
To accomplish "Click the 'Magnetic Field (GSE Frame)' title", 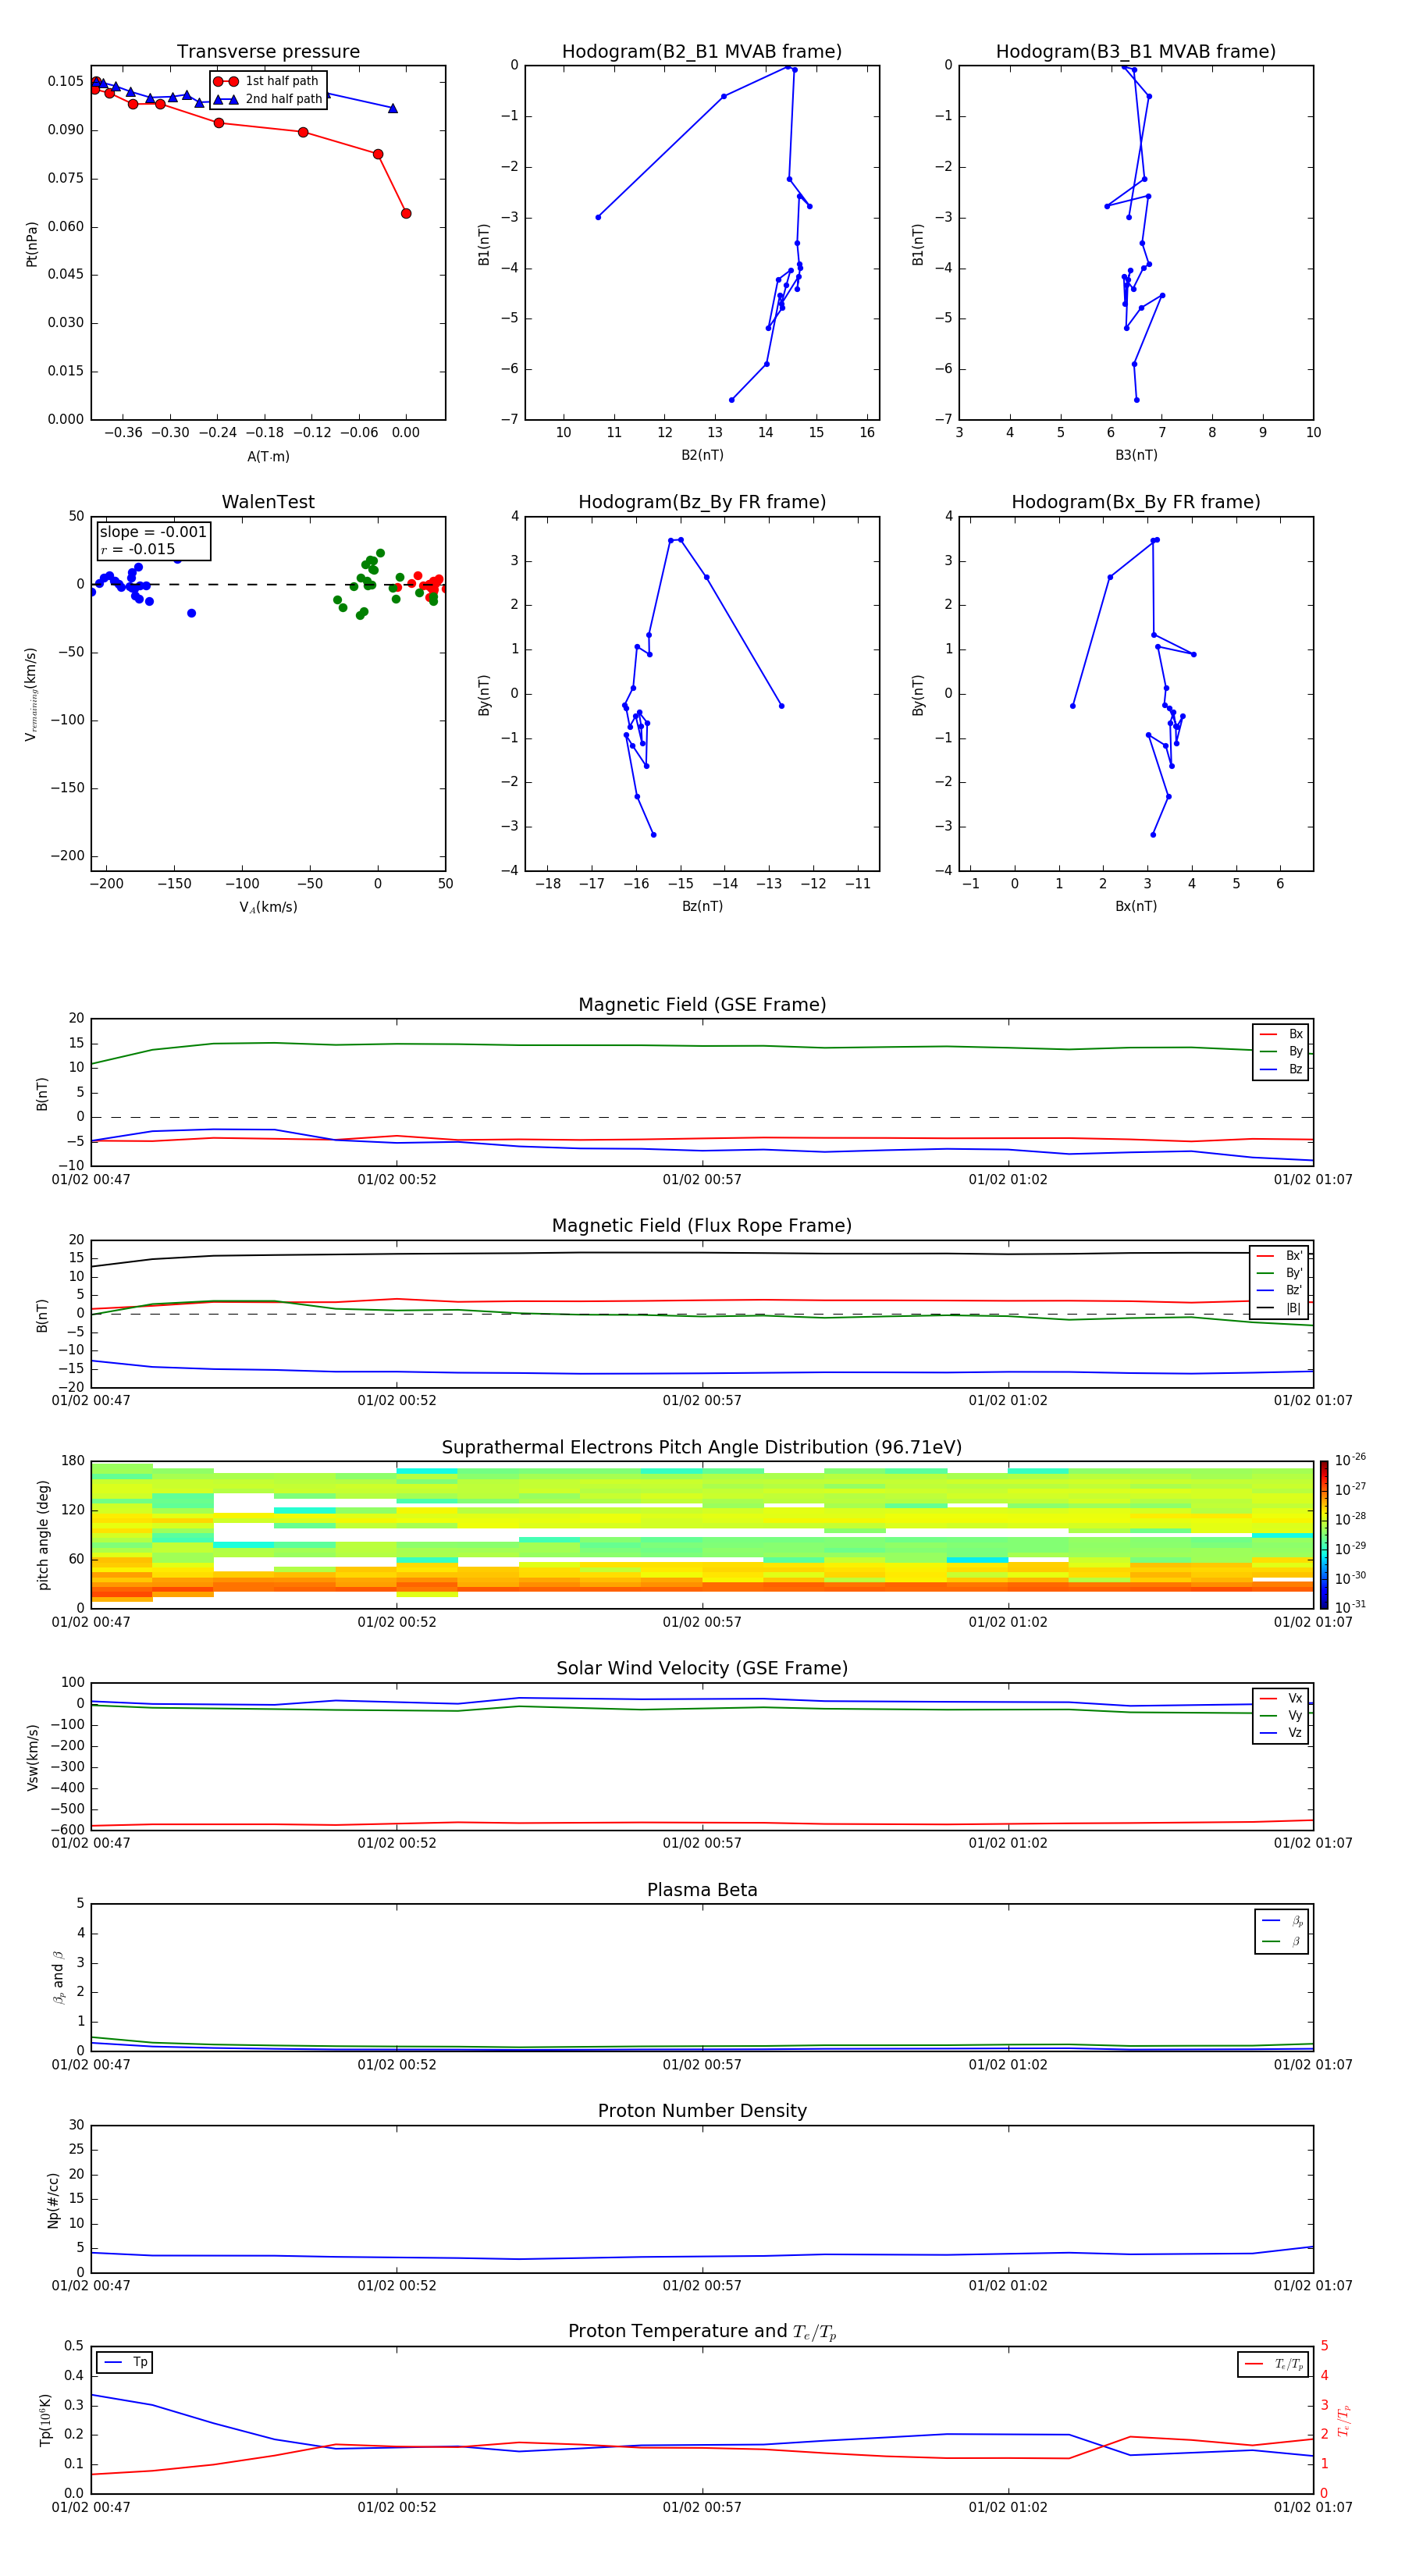I will (x=702, y=1005).
